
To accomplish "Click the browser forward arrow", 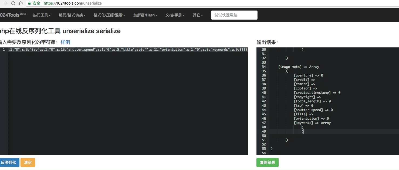I will point(5,4).
